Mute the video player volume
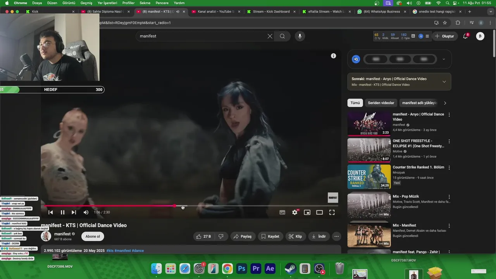Image resolution: width=496 pixels, height=279 pixels. 86,212
